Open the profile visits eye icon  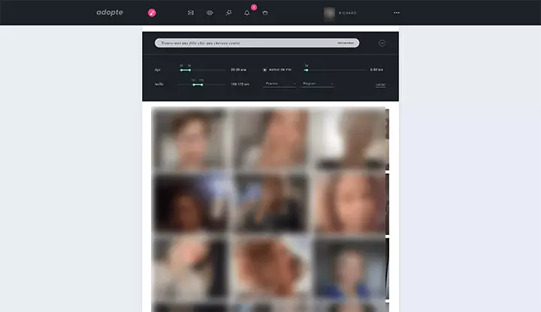click(210, 13)
